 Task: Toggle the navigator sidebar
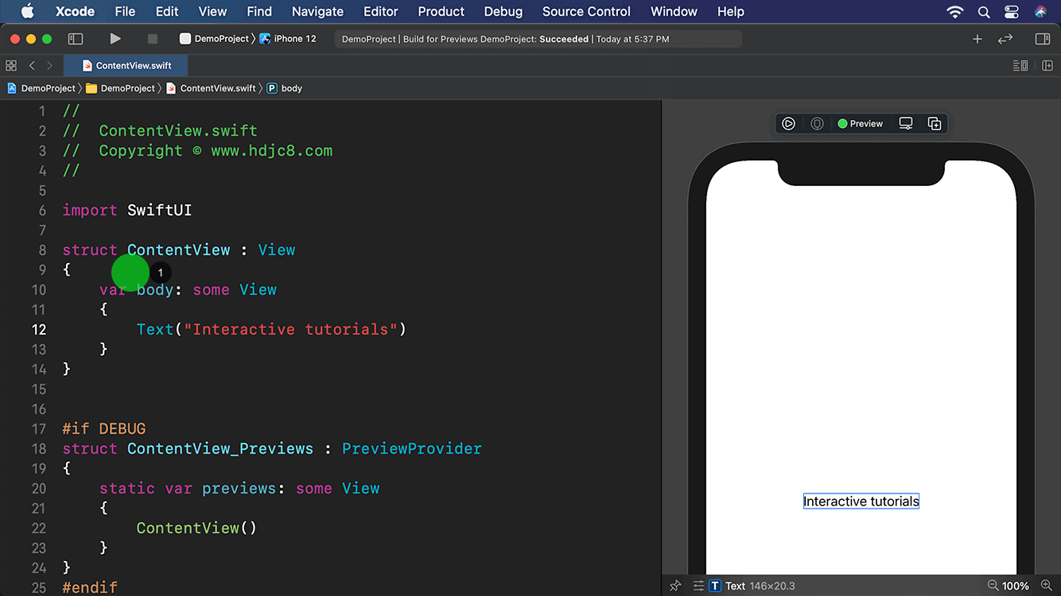point(76,39)
